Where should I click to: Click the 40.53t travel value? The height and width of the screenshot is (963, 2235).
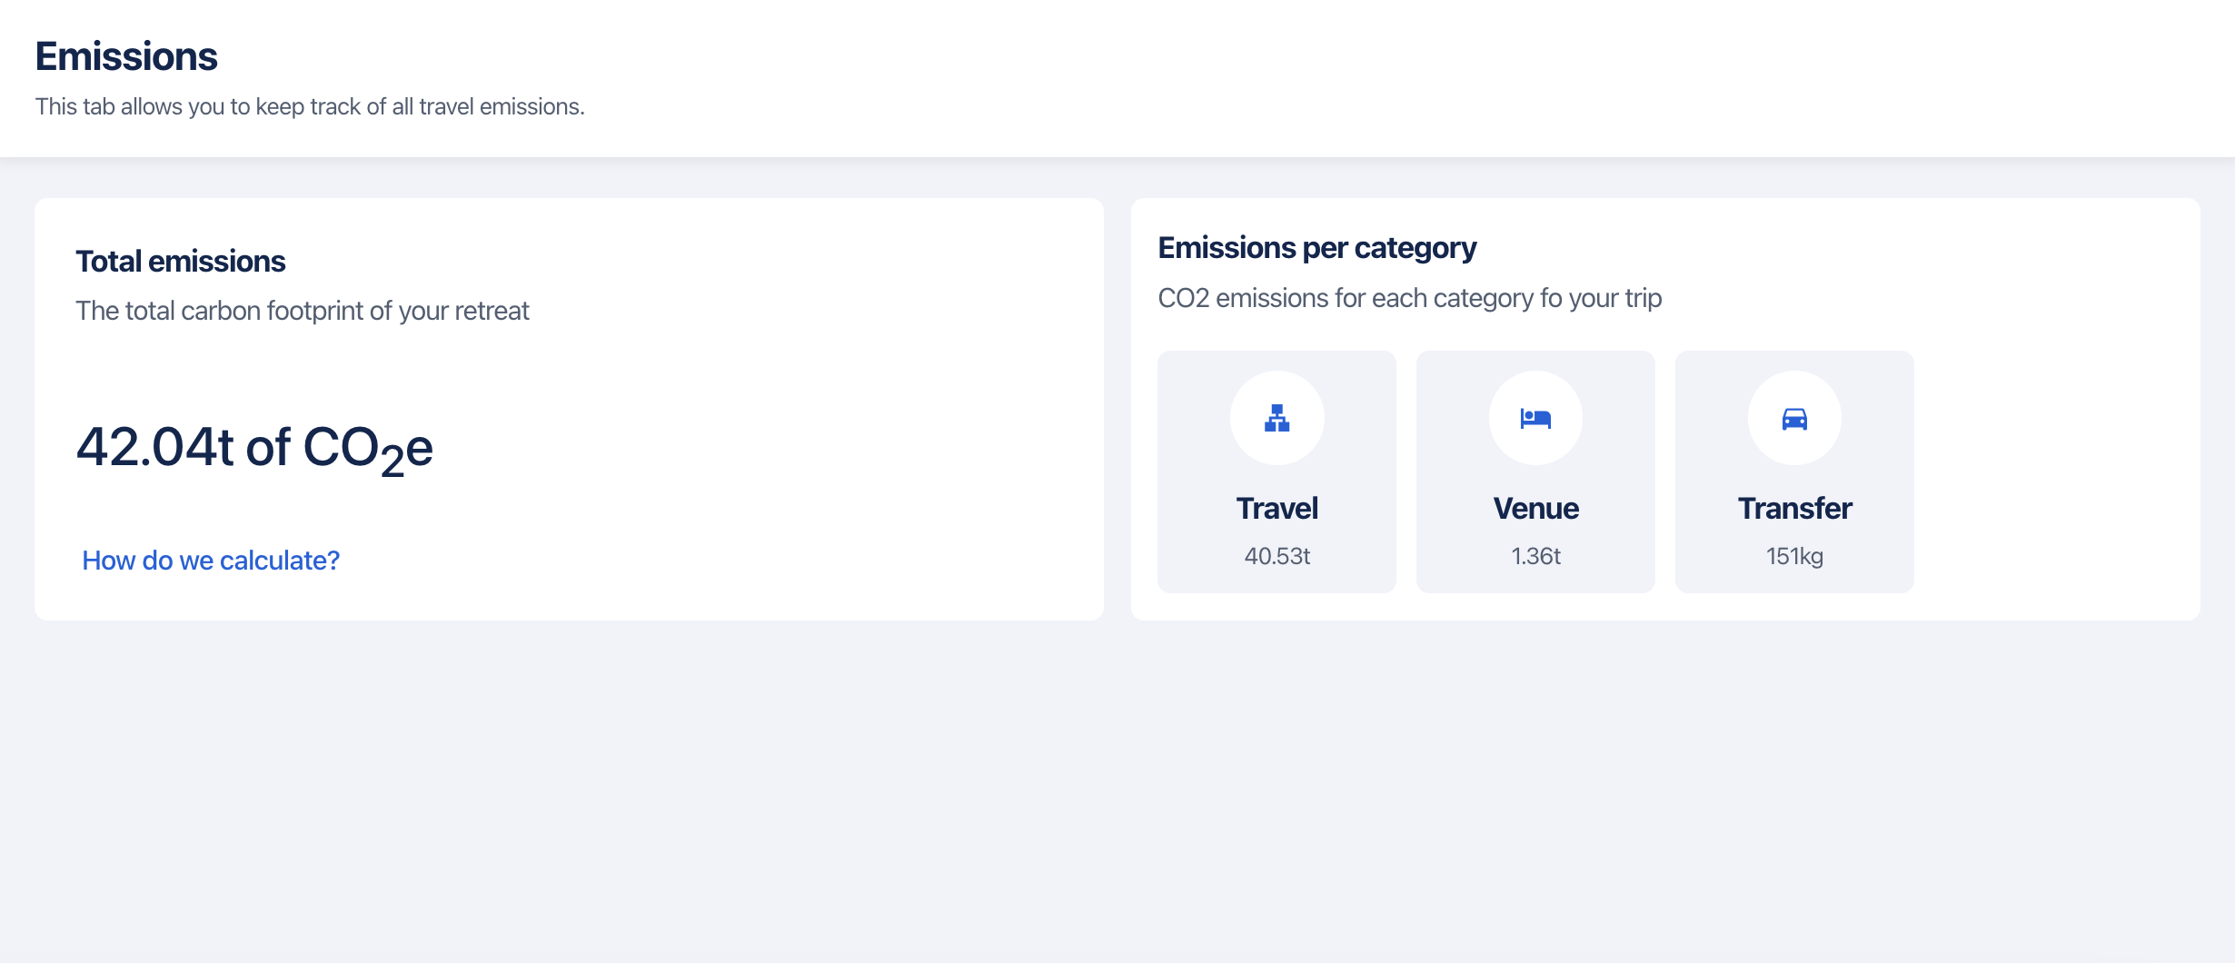pyautogui.click(x=1276, y=556)
